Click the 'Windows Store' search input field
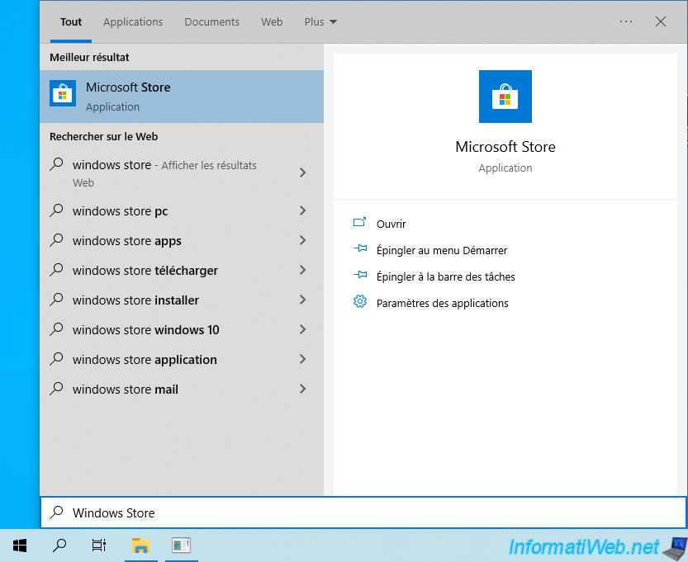The image size is (688, 562). [363, 512]
